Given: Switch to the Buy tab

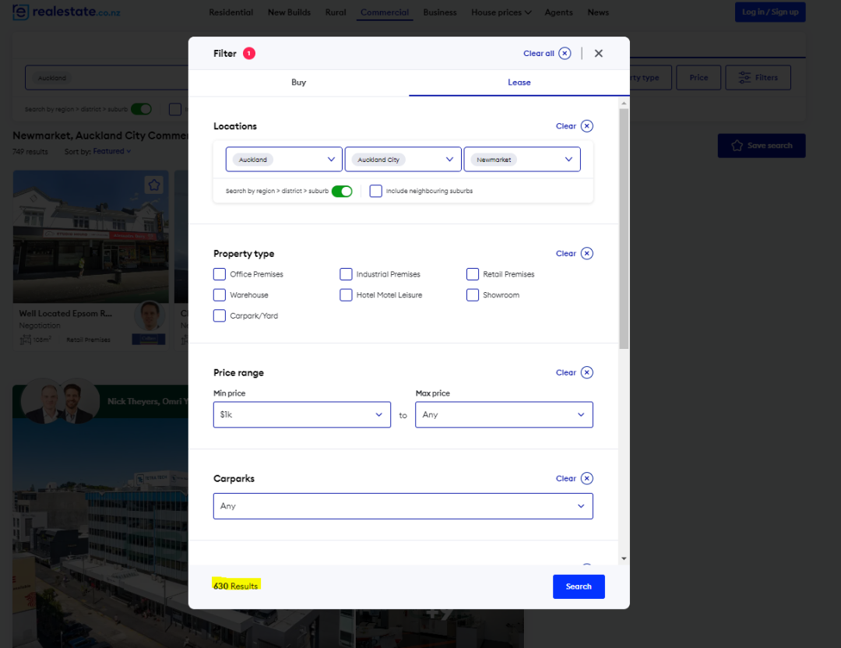Looking at the screenshot, I should [299, 83].
